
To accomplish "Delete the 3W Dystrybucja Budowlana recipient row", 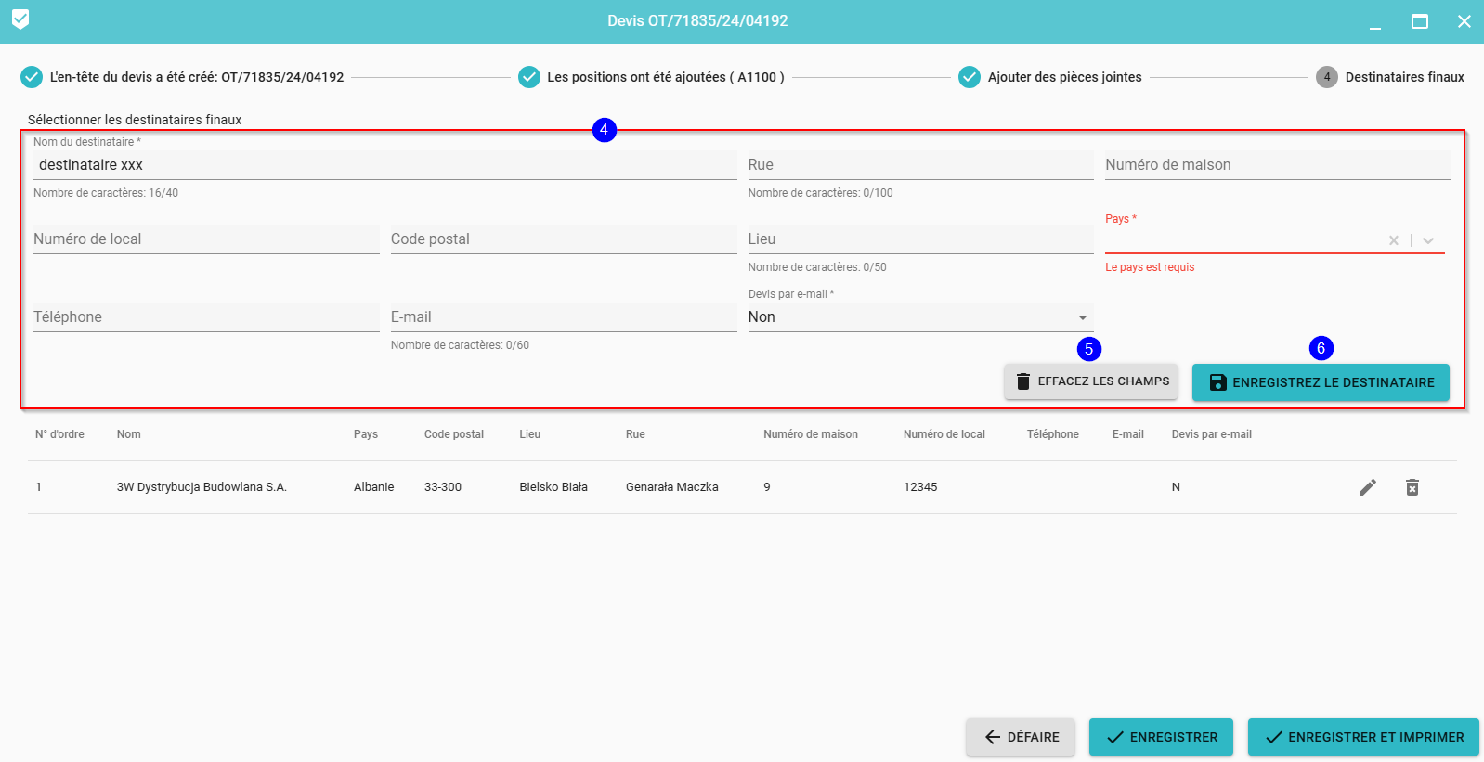I will coord(1412,487).
